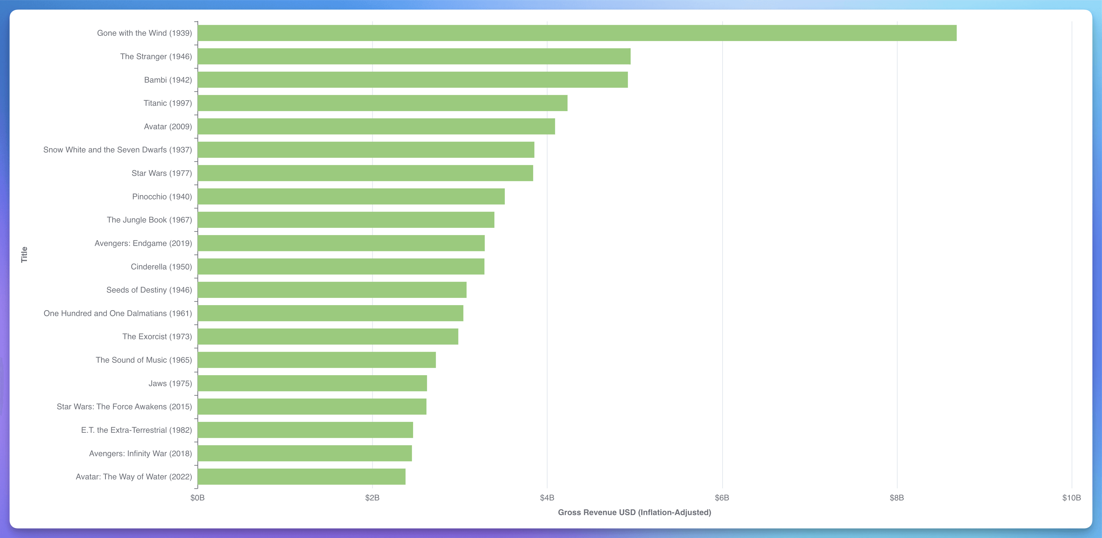The height and width of the screenshot is (538, 1102).
Task: Select the 'Avatar (2009)' label text
Action: pyautogui.click(x=168, y=127)
